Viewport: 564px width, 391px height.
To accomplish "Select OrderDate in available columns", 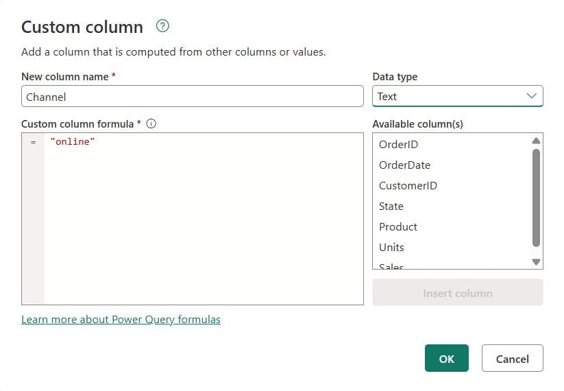I will point(404,165).
